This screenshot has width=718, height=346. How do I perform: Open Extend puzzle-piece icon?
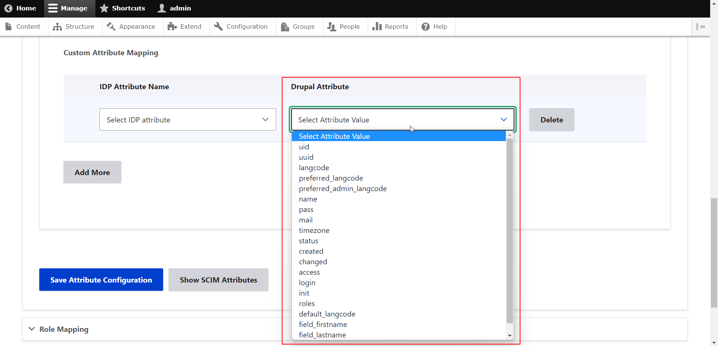[172, 27]
